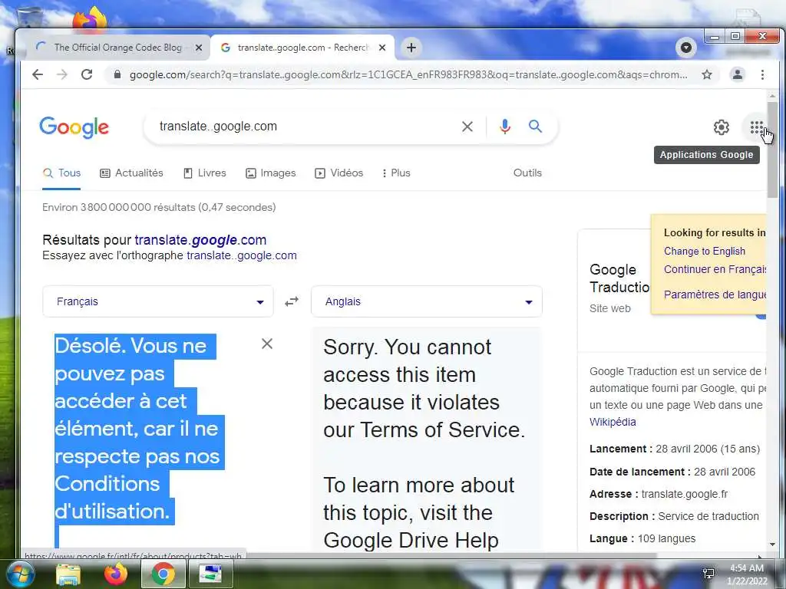Open the Anglais target language dropdown
Screen dimensions: 786x589
tap(427, 301)
